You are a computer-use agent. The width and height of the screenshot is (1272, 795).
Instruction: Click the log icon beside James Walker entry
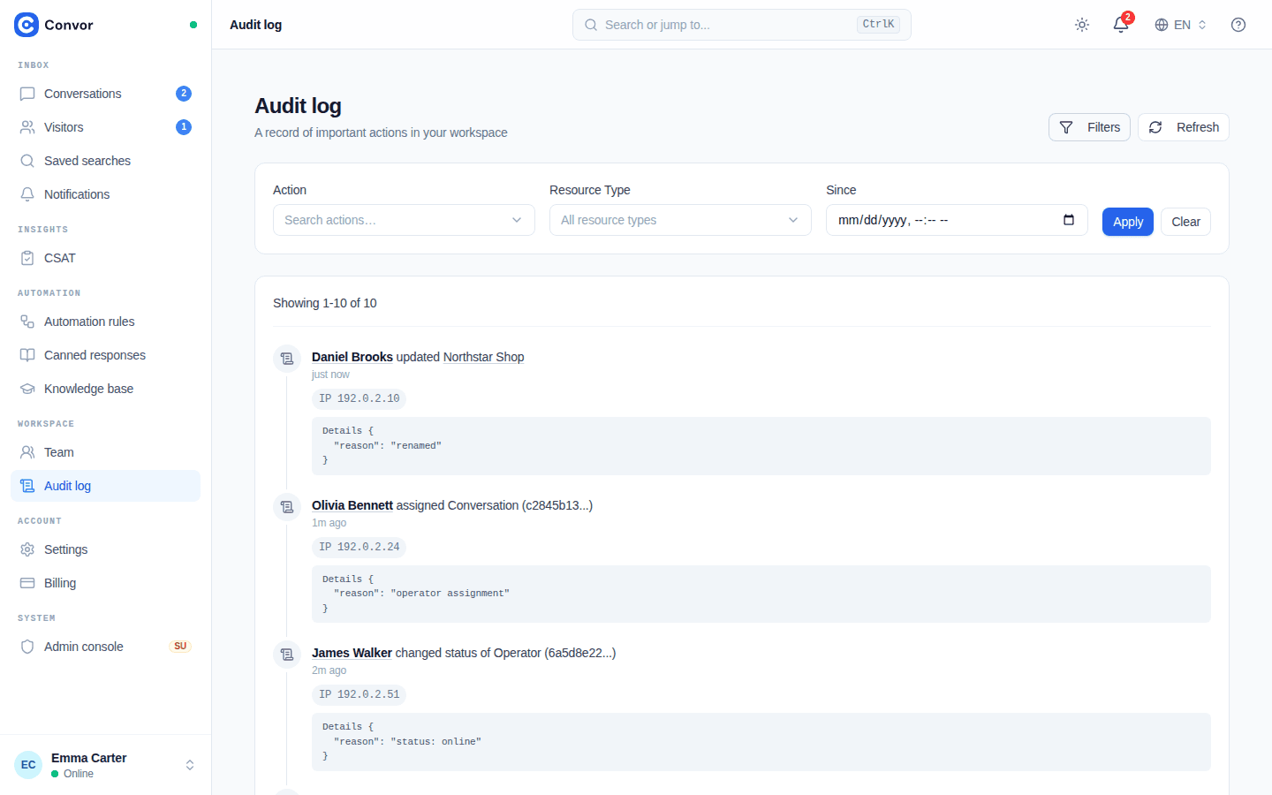pyautogui.click(x=287, y=655)
